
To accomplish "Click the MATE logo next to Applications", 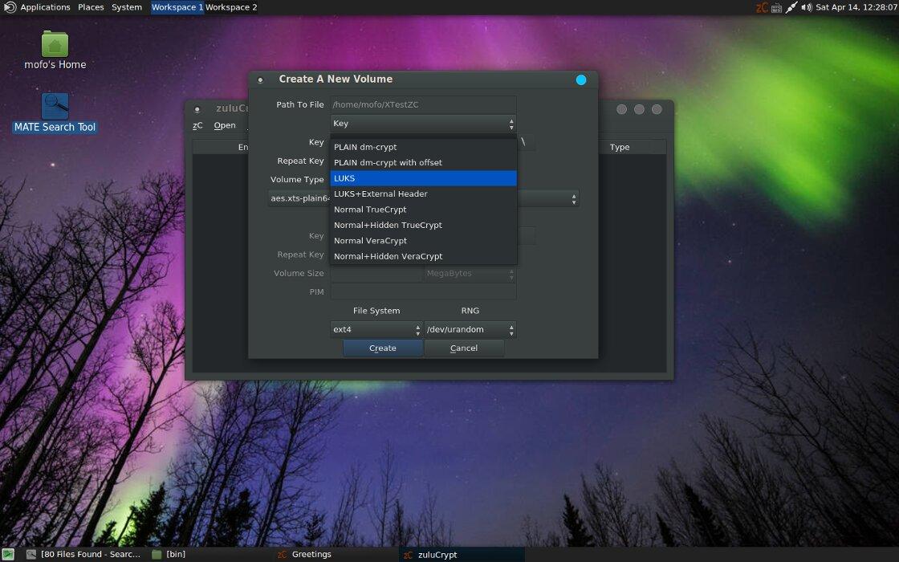I will coord(10,7).
